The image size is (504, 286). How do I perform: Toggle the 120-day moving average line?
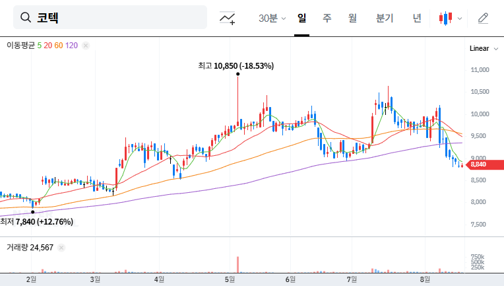click(72, 46)
